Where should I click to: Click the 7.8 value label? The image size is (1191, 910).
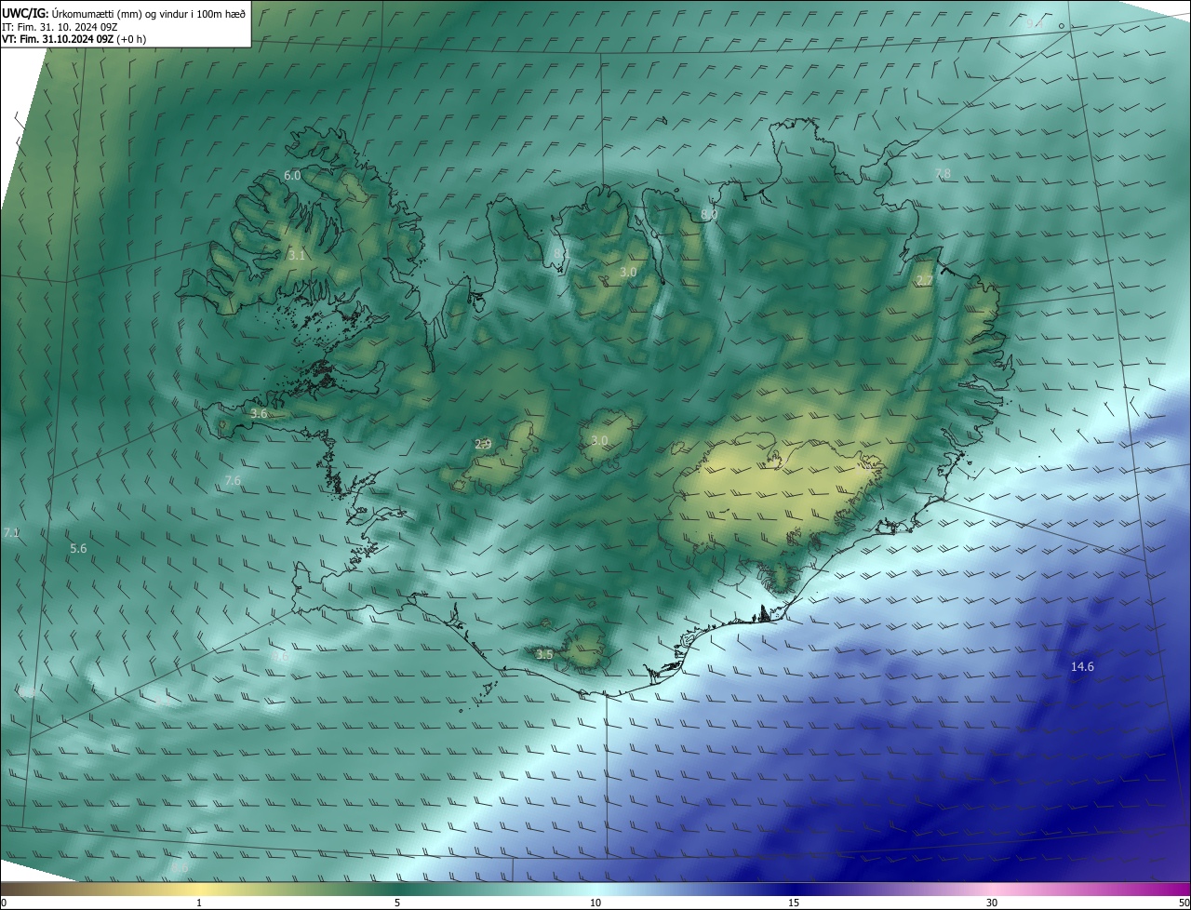click(x=943, y=173)
